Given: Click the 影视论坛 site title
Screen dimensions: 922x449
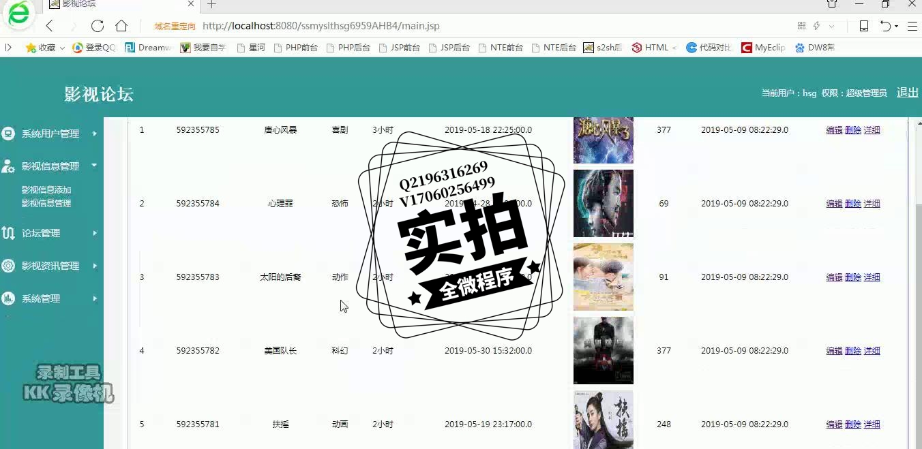Looking at the screenshot, I should point(99,94).
